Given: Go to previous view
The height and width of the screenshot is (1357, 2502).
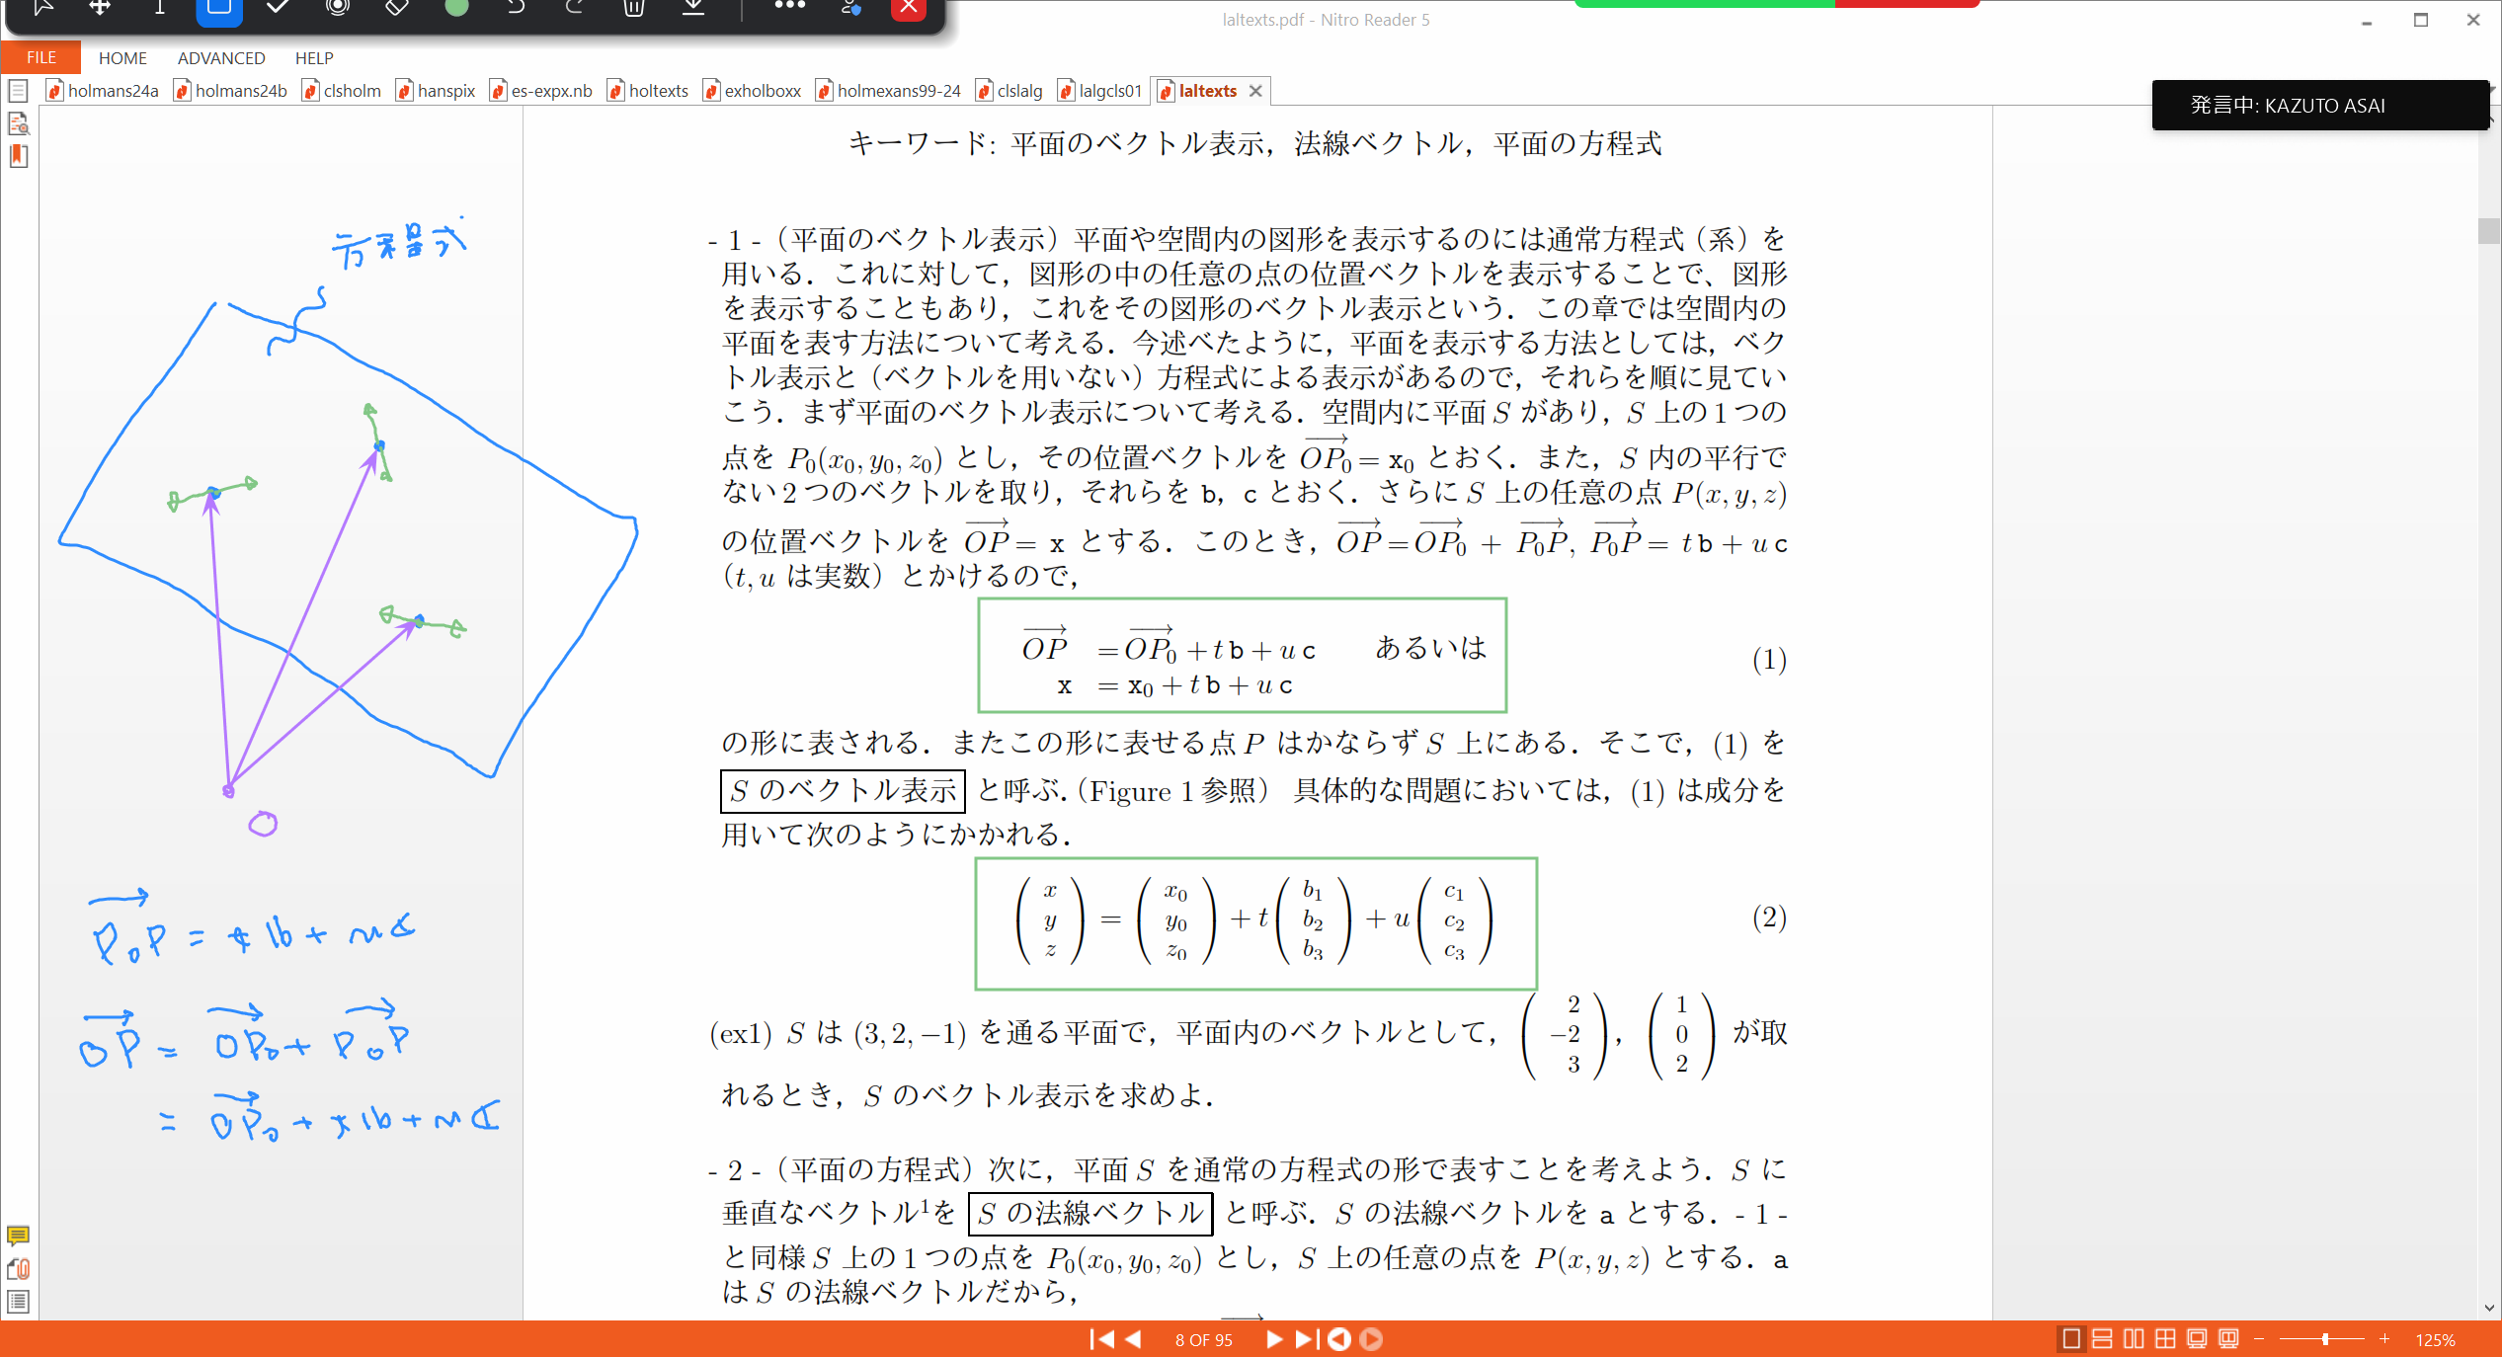Looking at the screenshot, I should [1339, 1339].
